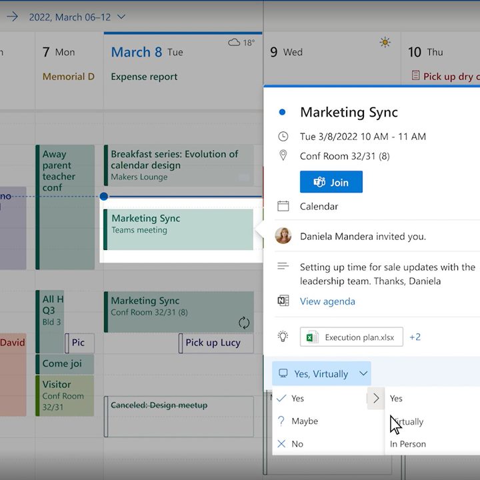Open the View agenda link
The image size is (480, 480).
pos(327,301)
